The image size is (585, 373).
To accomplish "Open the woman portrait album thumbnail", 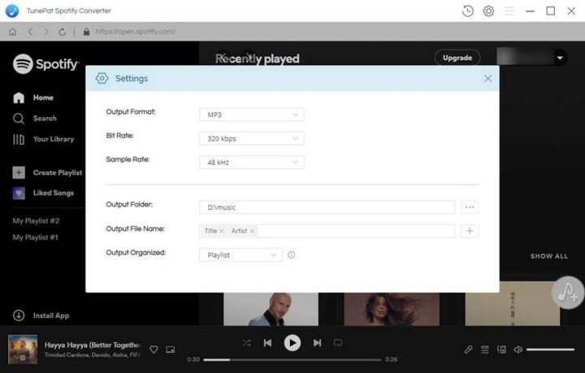I will [392, 309].
